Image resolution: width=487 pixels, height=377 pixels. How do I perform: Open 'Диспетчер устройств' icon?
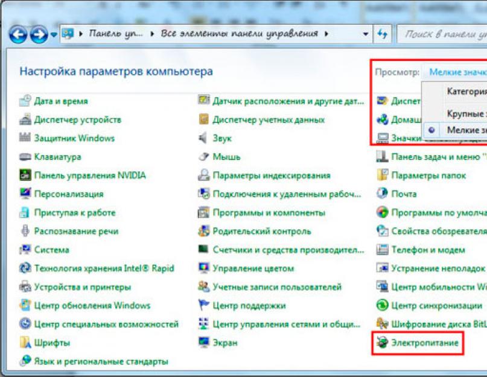[25, 119]
